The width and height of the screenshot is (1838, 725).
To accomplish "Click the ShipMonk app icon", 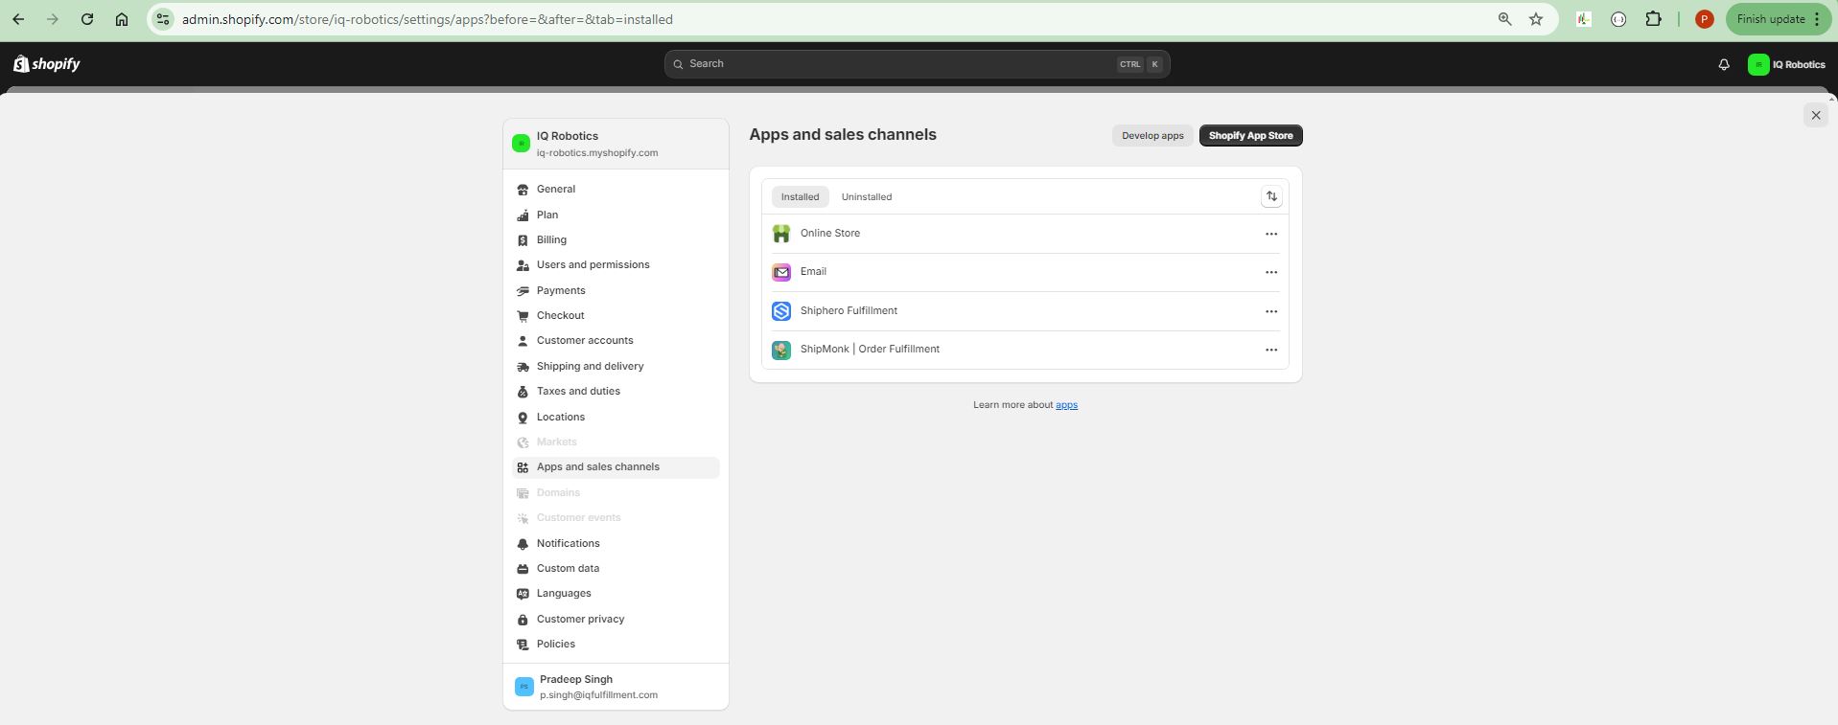I will 781,350.
